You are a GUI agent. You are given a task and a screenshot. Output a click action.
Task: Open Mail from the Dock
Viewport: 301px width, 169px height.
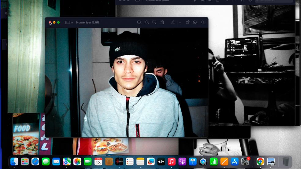(56, 162)
